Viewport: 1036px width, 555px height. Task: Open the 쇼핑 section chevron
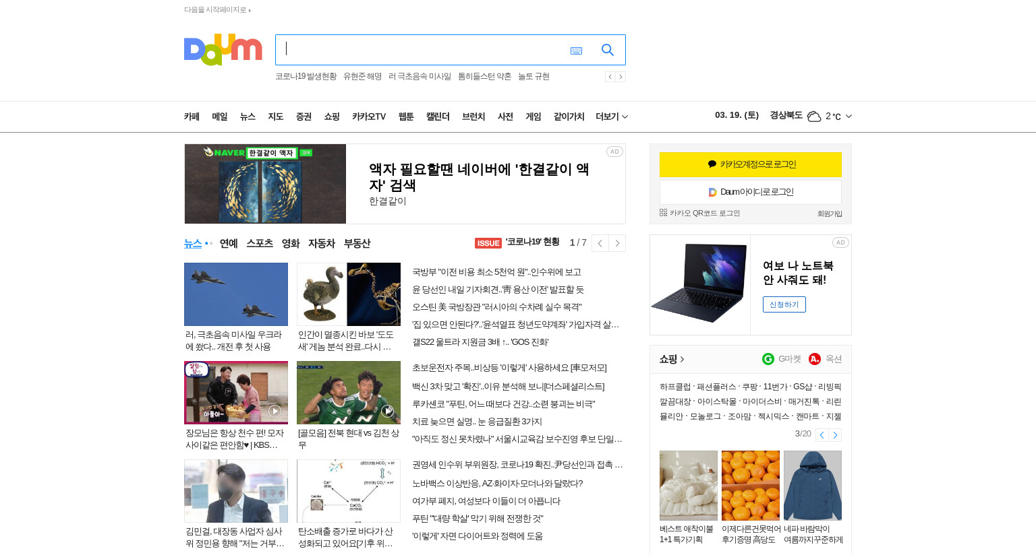[x=682, y=359]
